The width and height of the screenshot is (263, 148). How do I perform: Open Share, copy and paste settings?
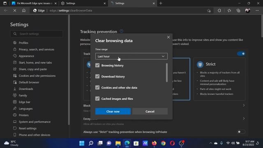pyautogui.click(x=33, y=69)
